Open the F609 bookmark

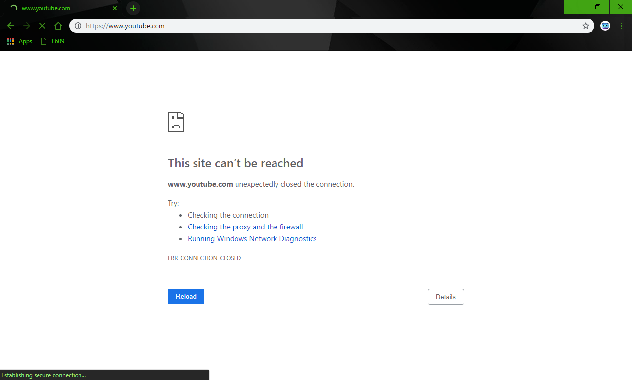coord(53,41)
